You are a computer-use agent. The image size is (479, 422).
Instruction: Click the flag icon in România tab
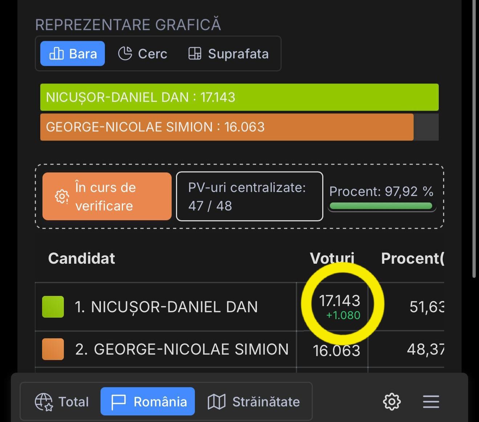pos(118,402)
